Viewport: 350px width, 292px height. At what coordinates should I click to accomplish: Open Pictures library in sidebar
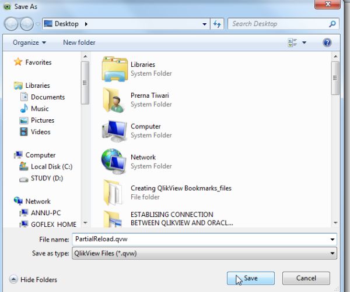pyautogui.click(x=43, y=120)
